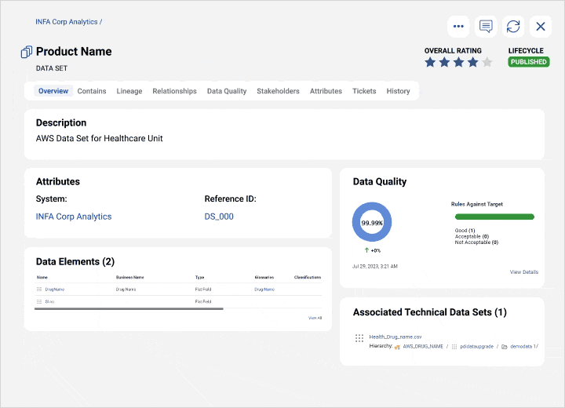565x408 pixels.
Task: Open the Data Quality tab
Action: 227,91
